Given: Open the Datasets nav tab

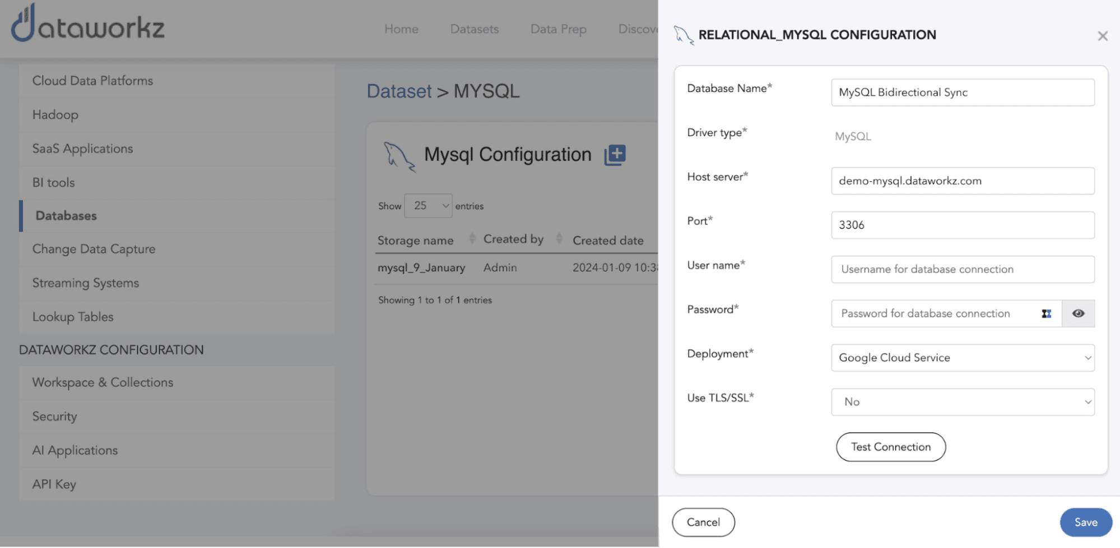Looking at the screenshot, I should 474,29.
